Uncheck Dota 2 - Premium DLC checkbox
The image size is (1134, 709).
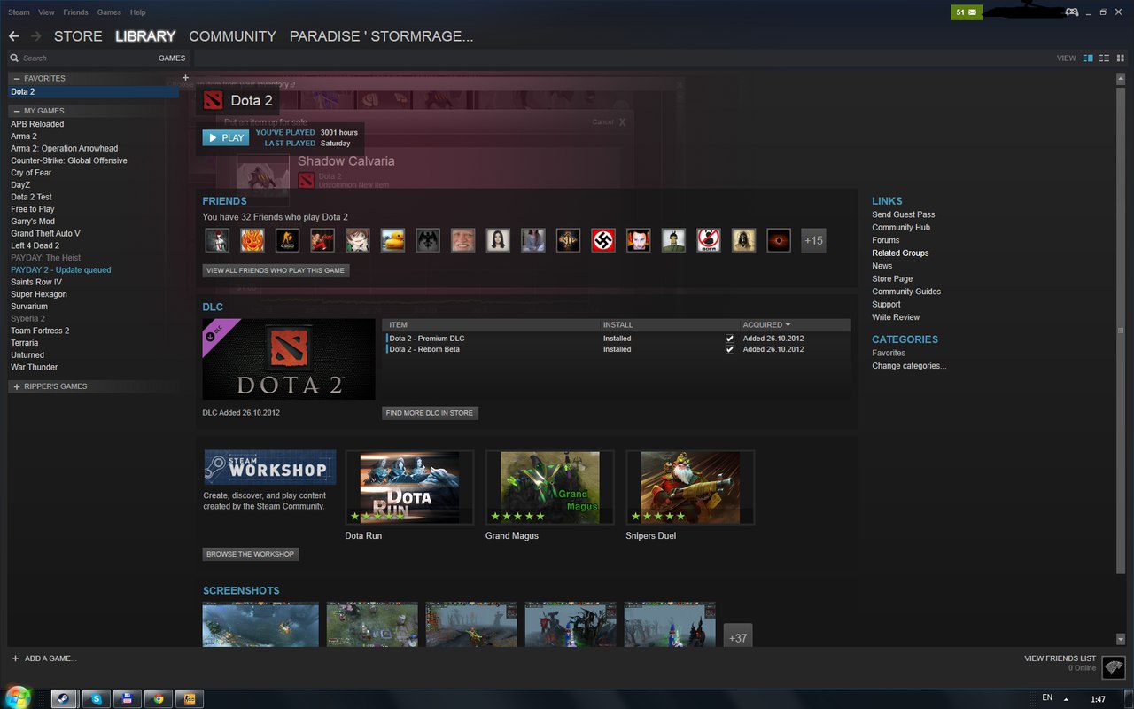730,339
